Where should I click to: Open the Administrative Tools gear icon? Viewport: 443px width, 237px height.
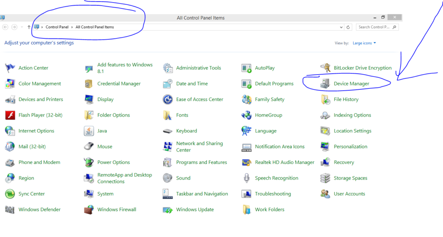coord(167,68)
